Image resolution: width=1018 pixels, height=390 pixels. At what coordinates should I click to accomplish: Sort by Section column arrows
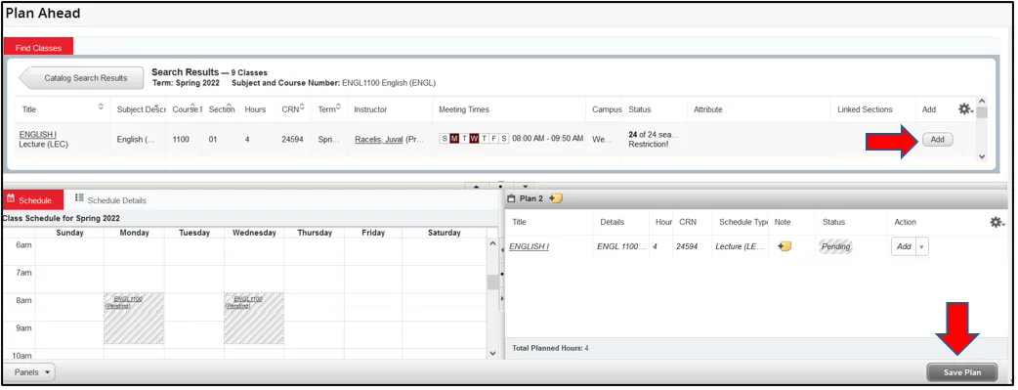pyautogui.click(x=231, y=106)
